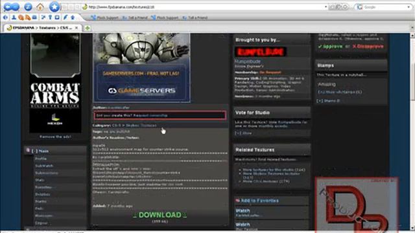Click the photo uploader arrow icon
This screenshot has height=233, width=415.
73,17
